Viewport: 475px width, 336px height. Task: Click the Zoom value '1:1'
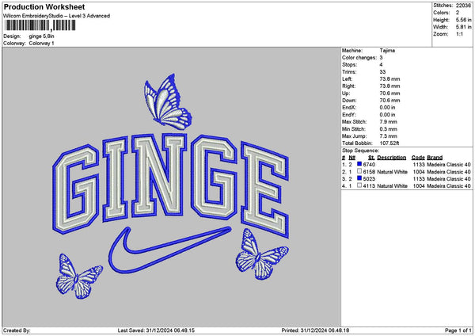click(459, 34)
